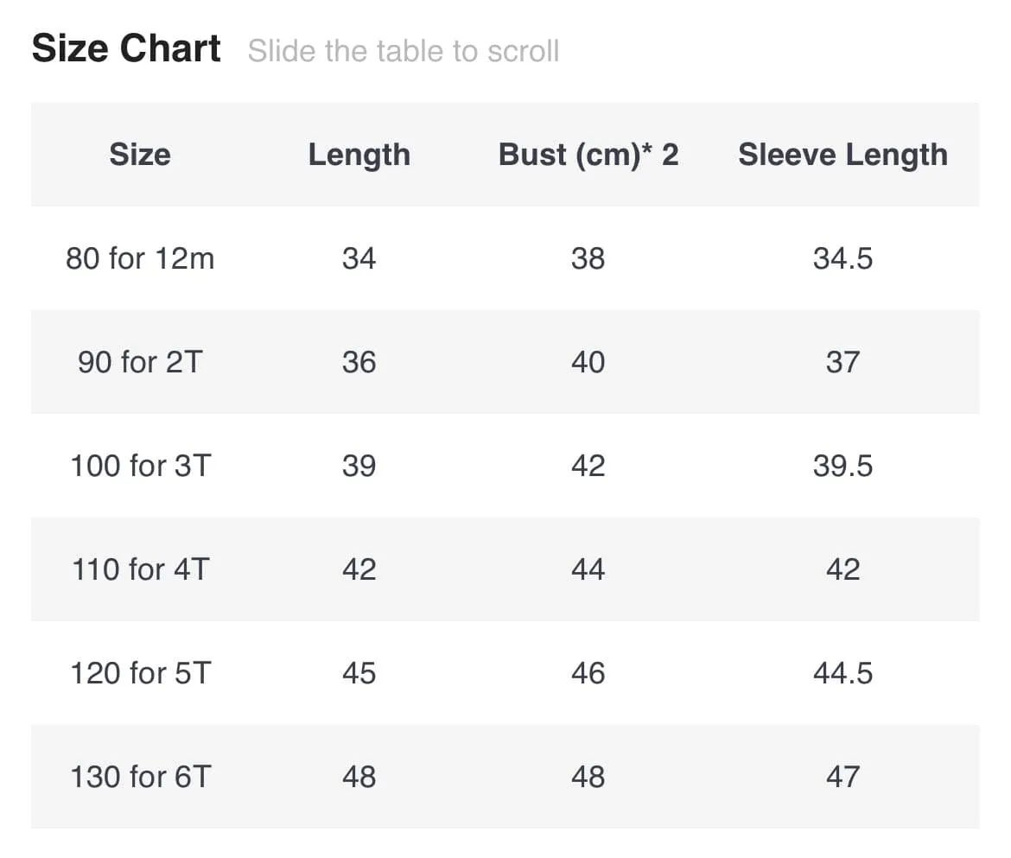Click the 'Slide the table to scroll' hint
1011x858 pixels.
coord(404,51)
